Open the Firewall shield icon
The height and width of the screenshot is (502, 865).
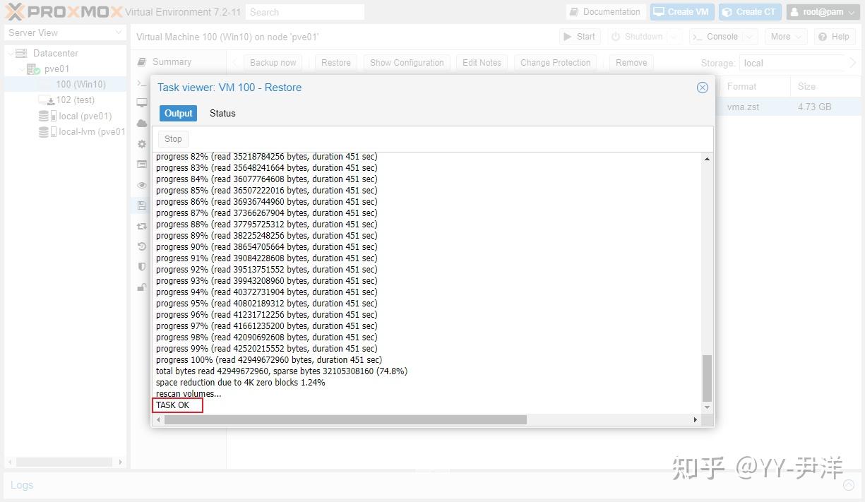(141, 267)
